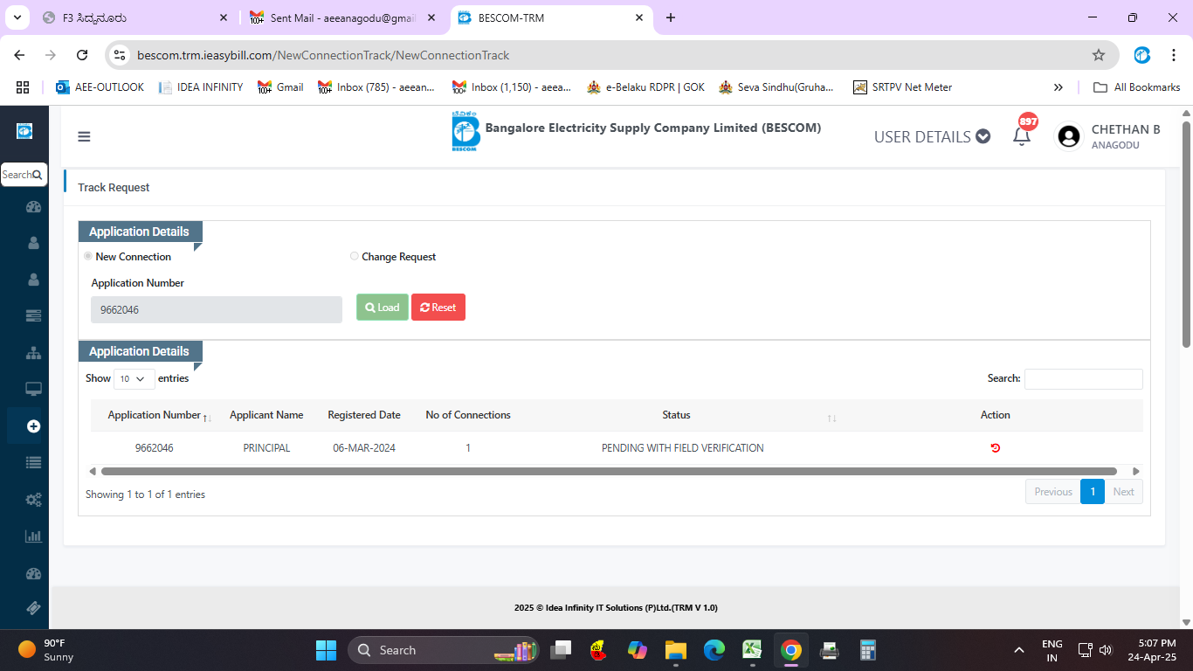Open the Seva Sindhu bookmark

pos(776,87)
